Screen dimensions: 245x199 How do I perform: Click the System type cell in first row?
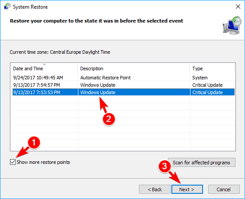coord(200,78)
